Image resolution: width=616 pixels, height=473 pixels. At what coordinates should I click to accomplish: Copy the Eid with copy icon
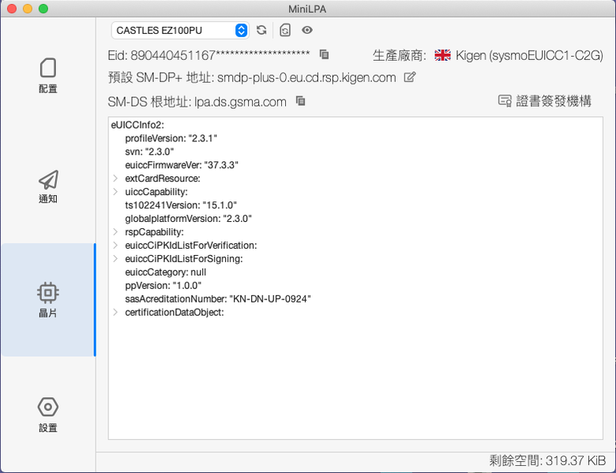pos(324,54)
